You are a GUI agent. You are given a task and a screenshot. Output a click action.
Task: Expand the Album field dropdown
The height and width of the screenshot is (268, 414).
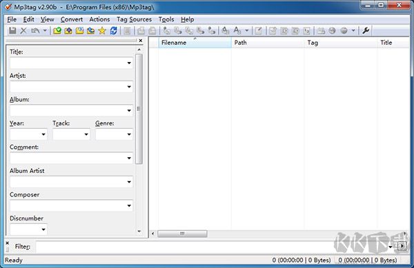click(129, 110)
